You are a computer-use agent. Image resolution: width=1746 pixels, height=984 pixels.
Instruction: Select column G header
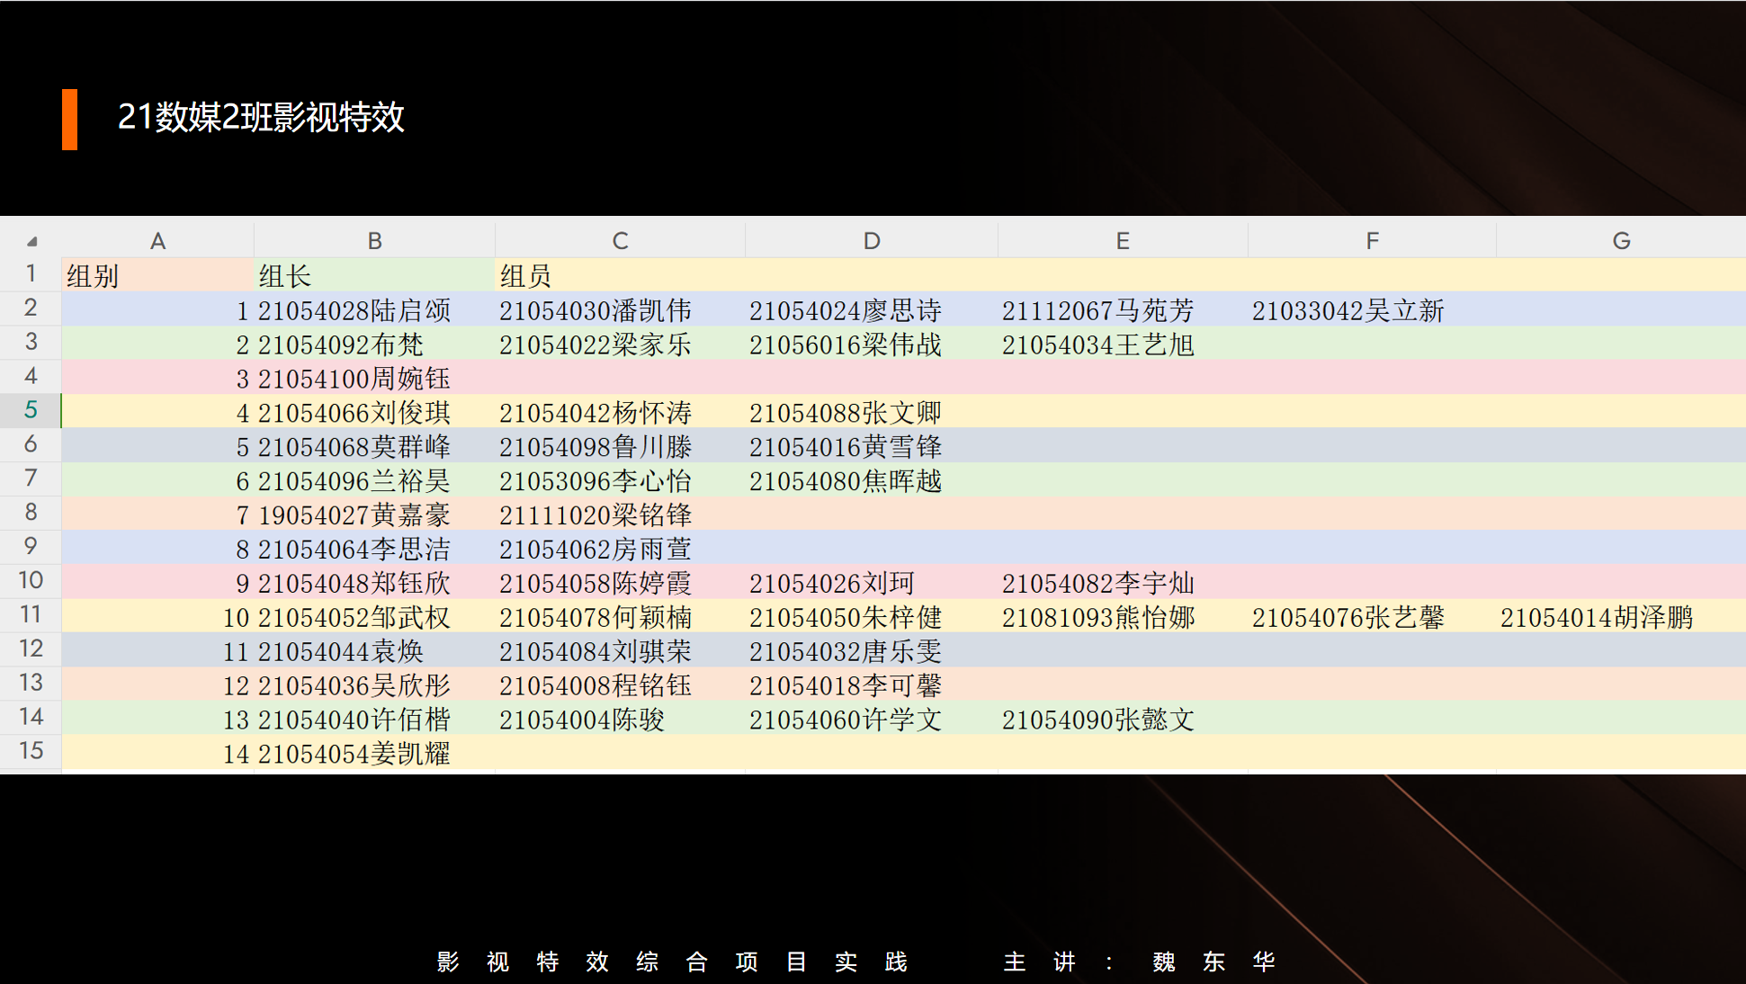pyautogui.click(x=1621, y=241)
